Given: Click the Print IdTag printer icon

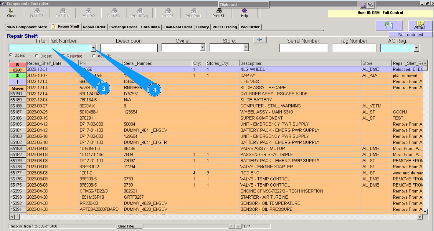Looking at the screenshot, I should click(x=139, y=11).
